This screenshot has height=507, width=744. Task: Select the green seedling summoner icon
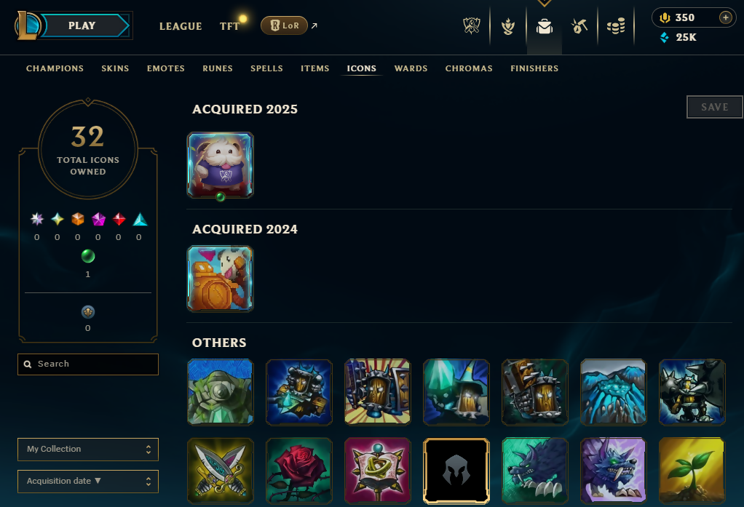692,471
